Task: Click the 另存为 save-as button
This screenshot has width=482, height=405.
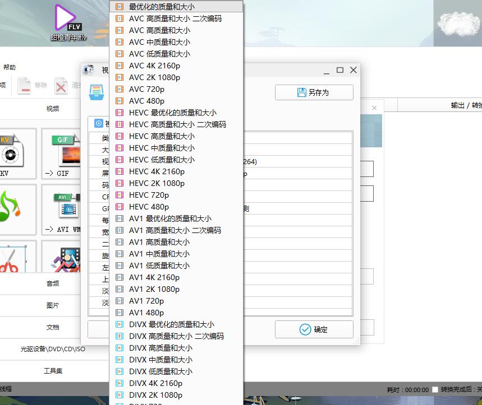Action: [x=314, y=92]
